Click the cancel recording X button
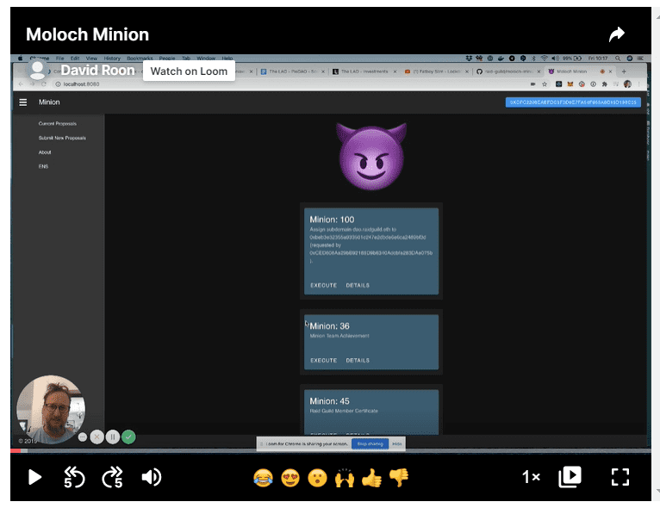Image resolution: width=660 pixels, height=508 pixels. (97, 437)
